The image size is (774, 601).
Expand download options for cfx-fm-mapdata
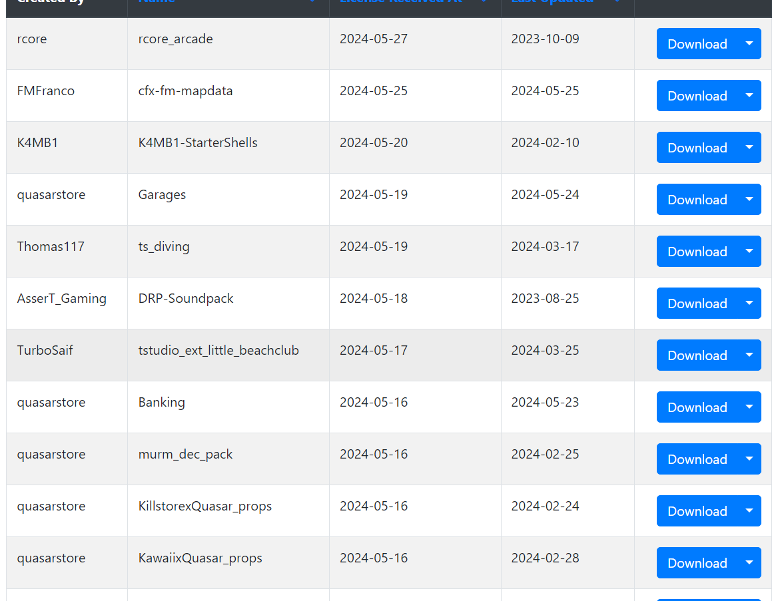pos(749,96)
